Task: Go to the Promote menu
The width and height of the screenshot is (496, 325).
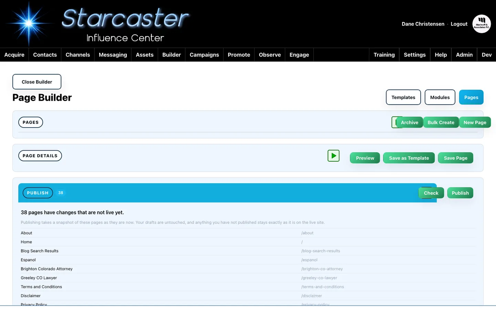Action: tap(239, 55)
